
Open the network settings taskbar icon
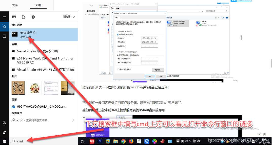coord(170,141)
